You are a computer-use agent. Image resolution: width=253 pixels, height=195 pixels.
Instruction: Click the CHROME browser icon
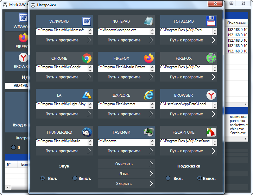coord(87,58)
